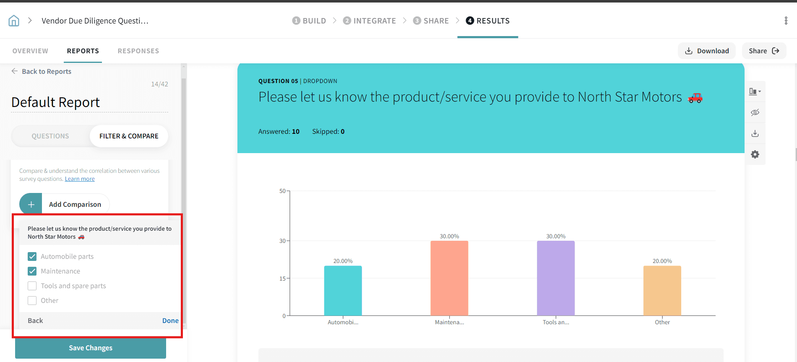The image size is (797, 362).
Task: Open the chart type selector icon
Action: [755, 91]
